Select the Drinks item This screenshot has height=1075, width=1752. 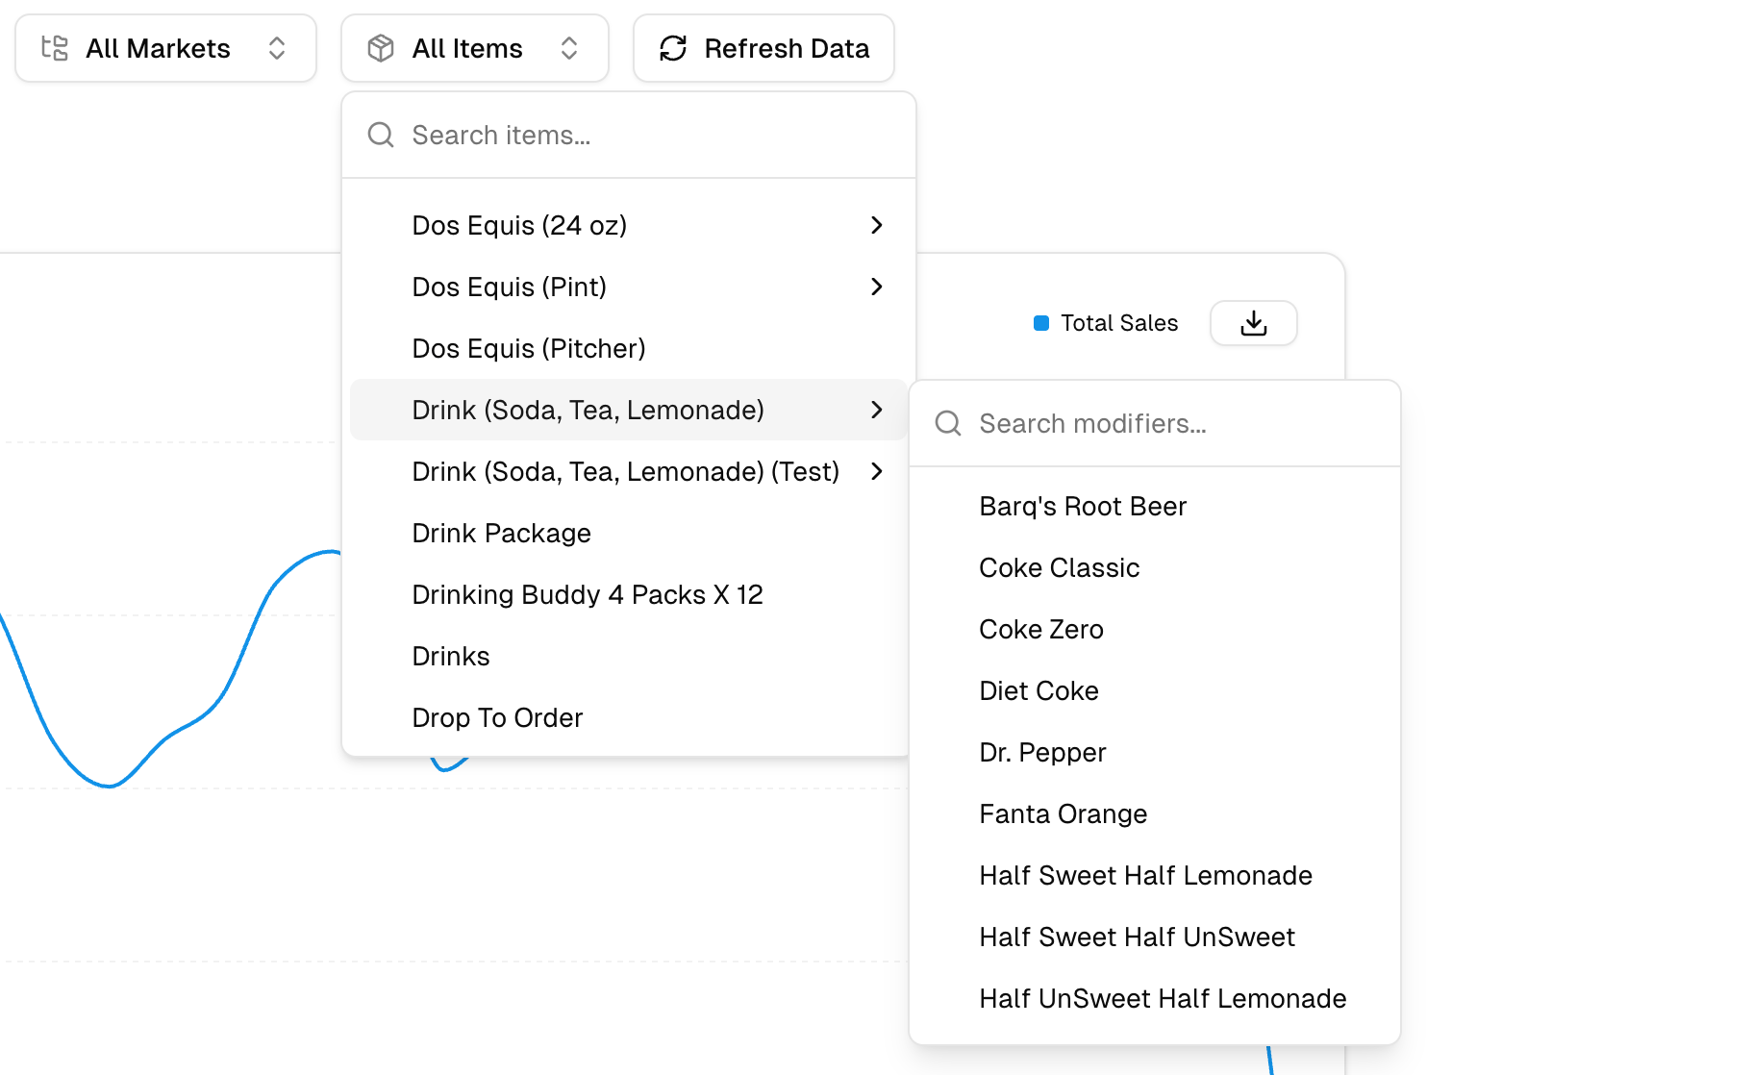629,656
